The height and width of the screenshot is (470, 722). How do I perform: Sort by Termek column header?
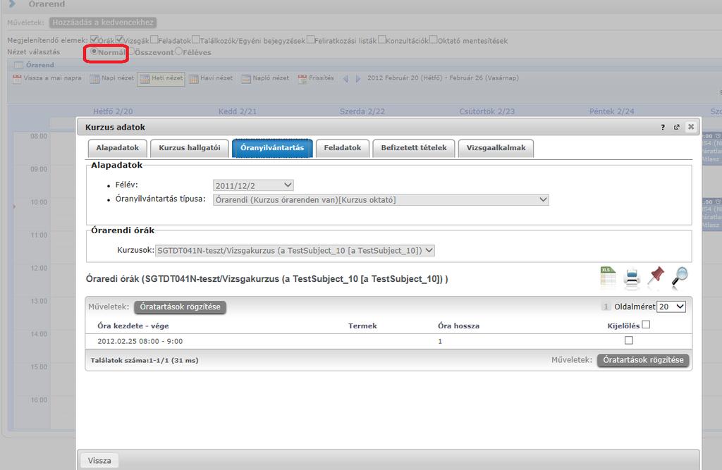coord(362,326)
